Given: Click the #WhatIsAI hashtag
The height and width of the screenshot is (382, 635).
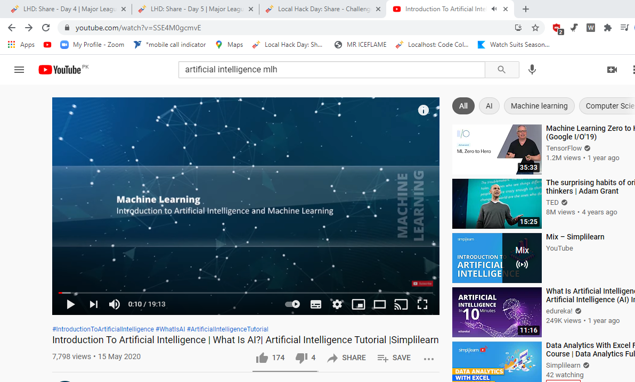Looking at the screenshot, I should [170, 329].
